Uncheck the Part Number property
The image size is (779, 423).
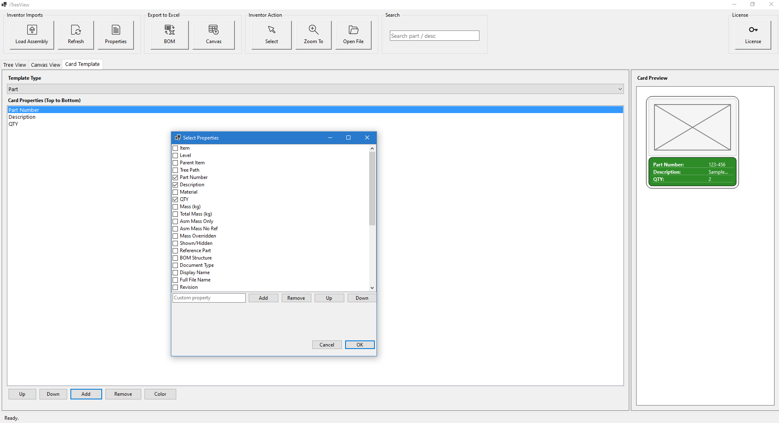(175, 177)
